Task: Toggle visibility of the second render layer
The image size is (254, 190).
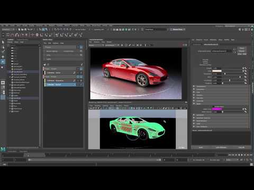Action: tap(78, 77)
